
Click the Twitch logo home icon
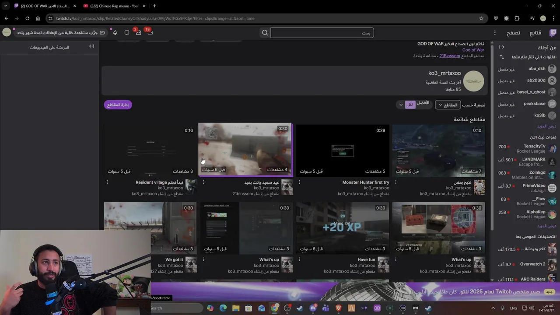point(553,33)
